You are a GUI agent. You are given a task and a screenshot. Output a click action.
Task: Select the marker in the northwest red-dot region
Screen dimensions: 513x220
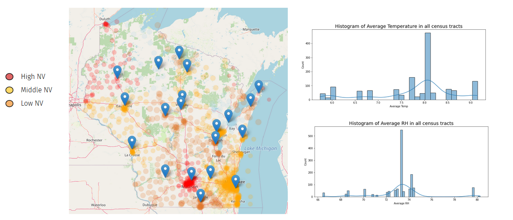click(x=117, y=72)
